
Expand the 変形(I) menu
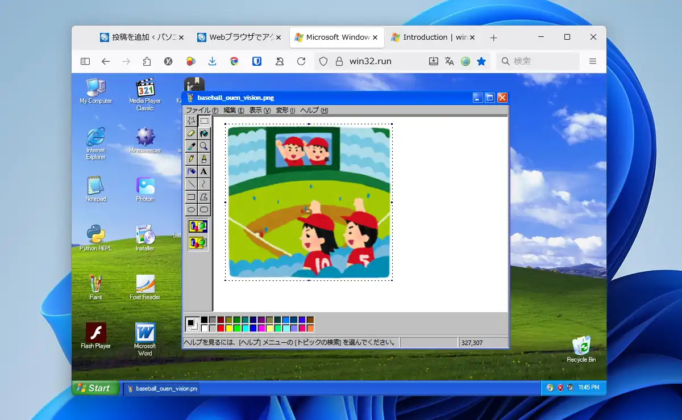tap(285, 110)
